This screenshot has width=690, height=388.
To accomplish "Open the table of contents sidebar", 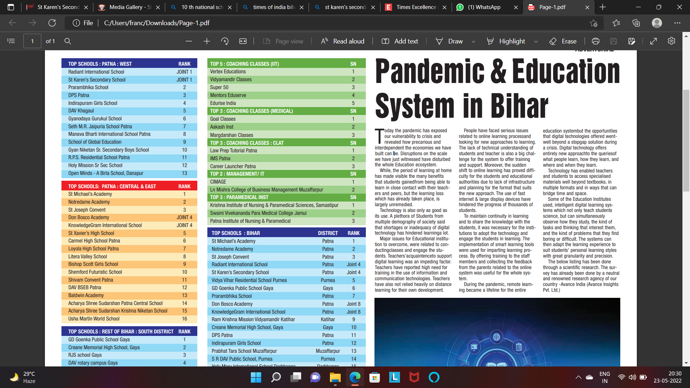I will (11, 41).
